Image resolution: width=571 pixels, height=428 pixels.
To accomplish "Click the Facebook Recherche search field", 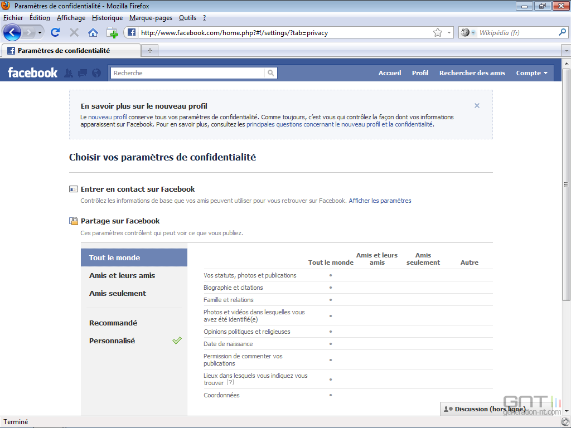I will coord(187,73).
